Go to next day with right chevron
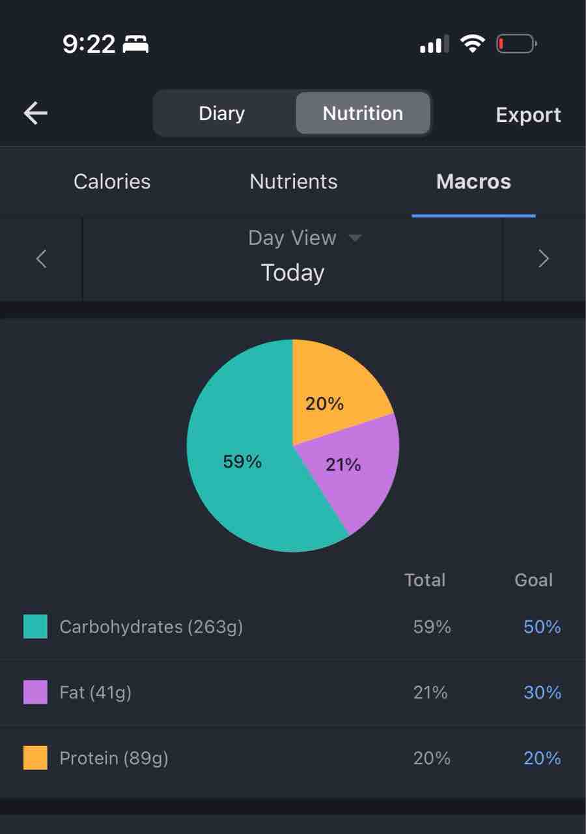 (544, 259)
